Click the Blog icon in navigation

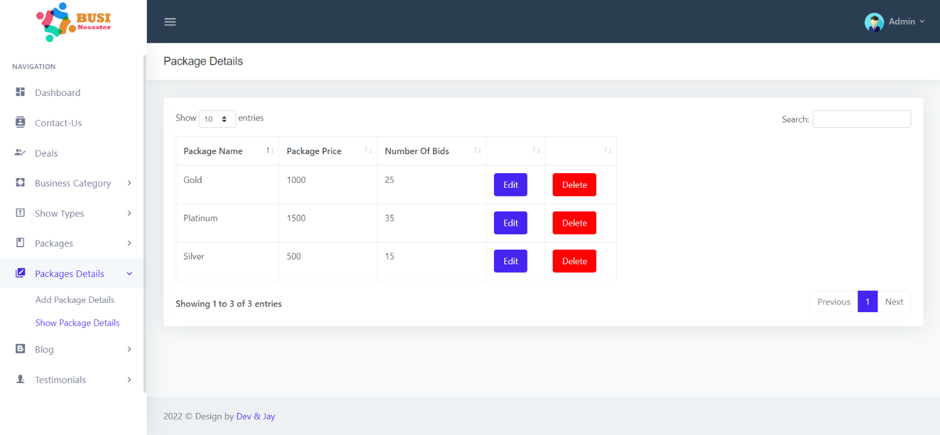[x=20, y=349]
